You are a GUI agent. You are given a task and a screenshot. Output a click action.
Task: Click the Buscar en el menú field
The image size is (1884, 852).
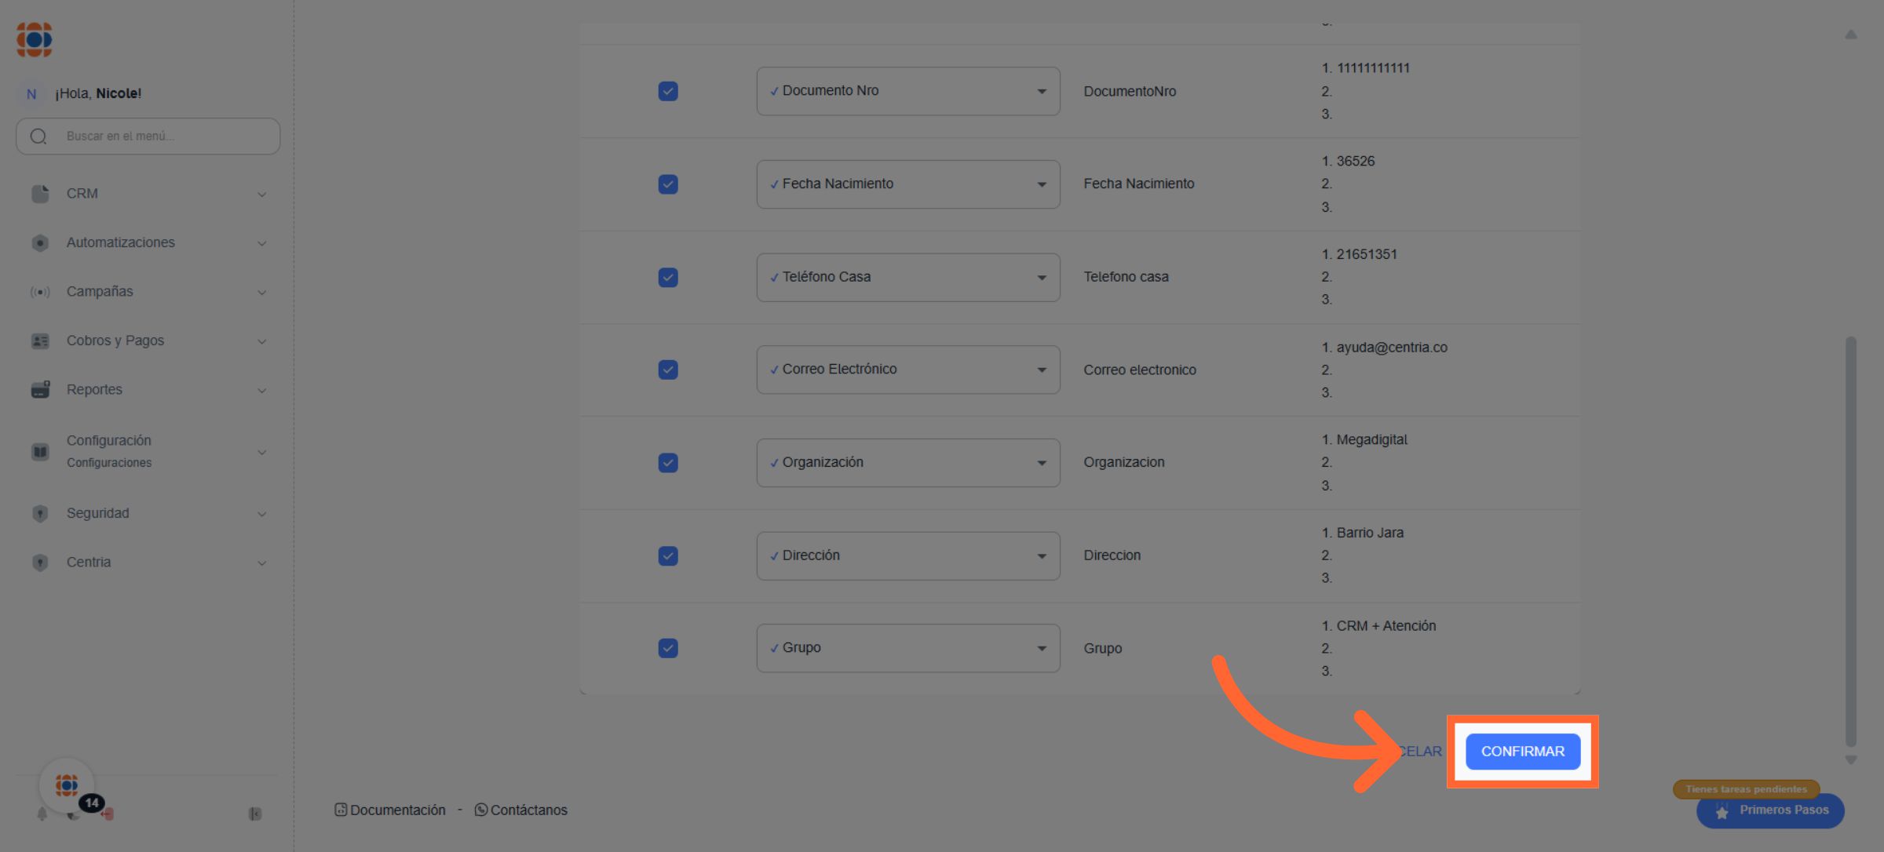click(x=157, y=136)
